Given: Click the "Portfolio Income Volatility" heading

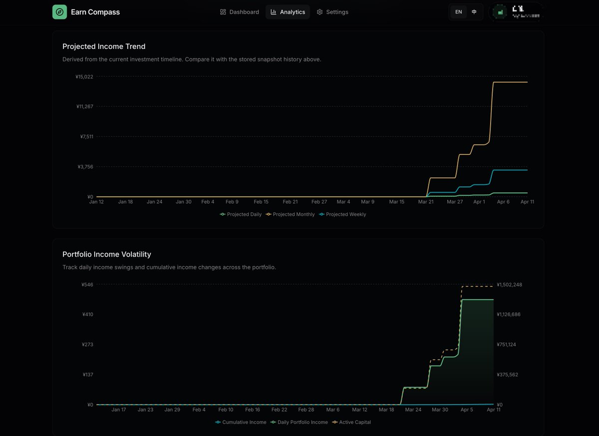Looking at the screenshot, I should pyautogui.click(x=107, y=254).
